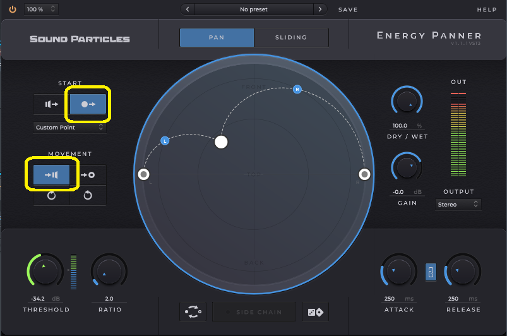Click the Energy Panner title text
The height and width of the screenshot is (336, 507).
click(x=429, y=35)
